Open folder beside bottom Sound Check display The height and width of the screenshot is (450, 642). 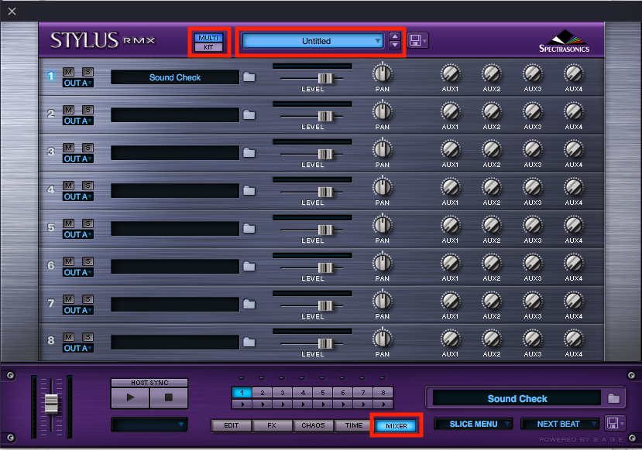click(x=613, y=398)
